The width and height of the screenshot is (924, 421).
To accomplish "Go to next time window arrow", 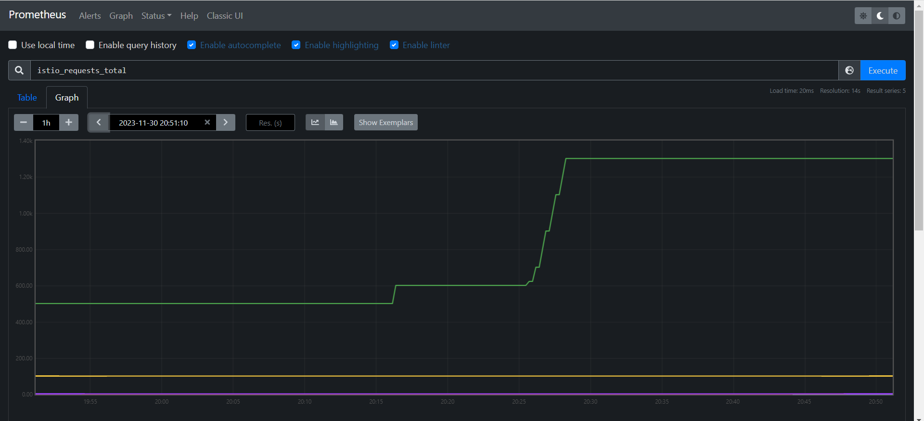I will pyautogui.click(x=226, y=122).
